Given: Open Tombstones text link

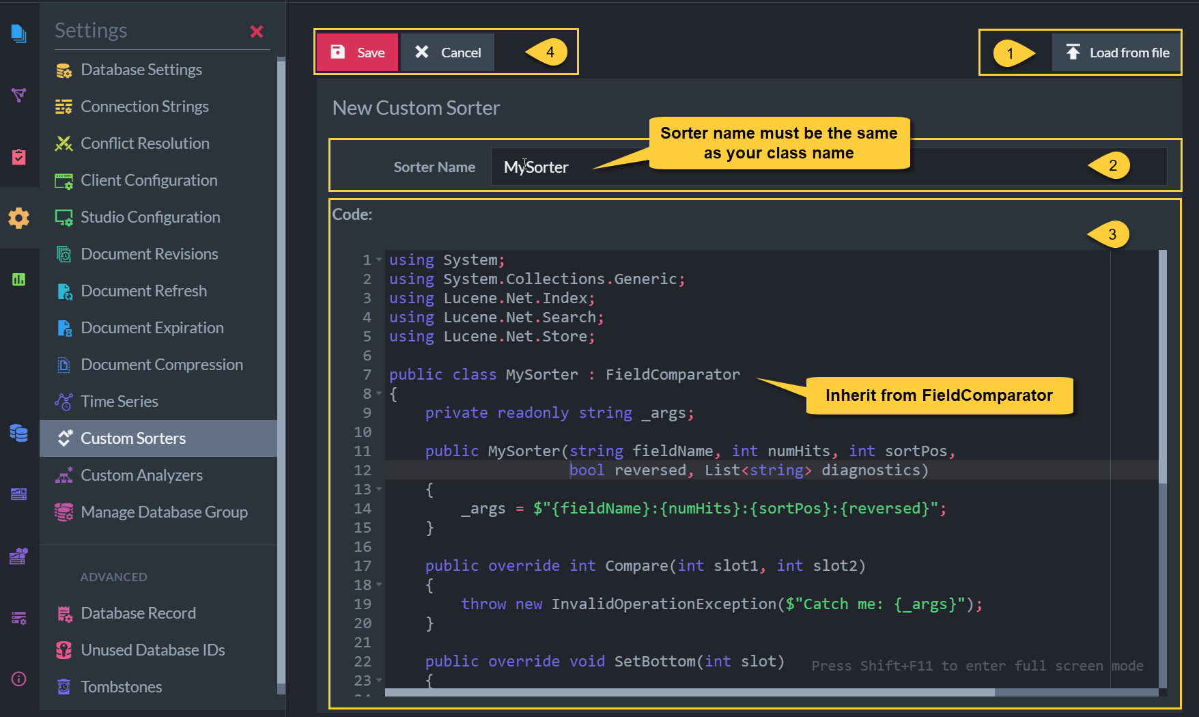Looking at the screenshot, I should (122, 687).
